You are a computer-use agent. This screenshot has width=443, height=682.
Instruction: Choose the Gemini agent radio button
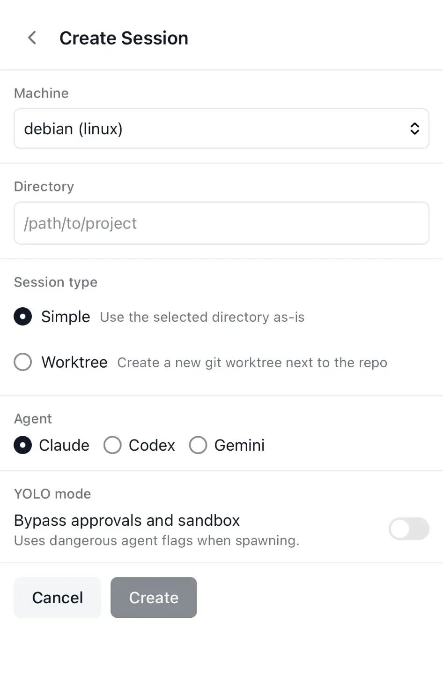[198, 445]
